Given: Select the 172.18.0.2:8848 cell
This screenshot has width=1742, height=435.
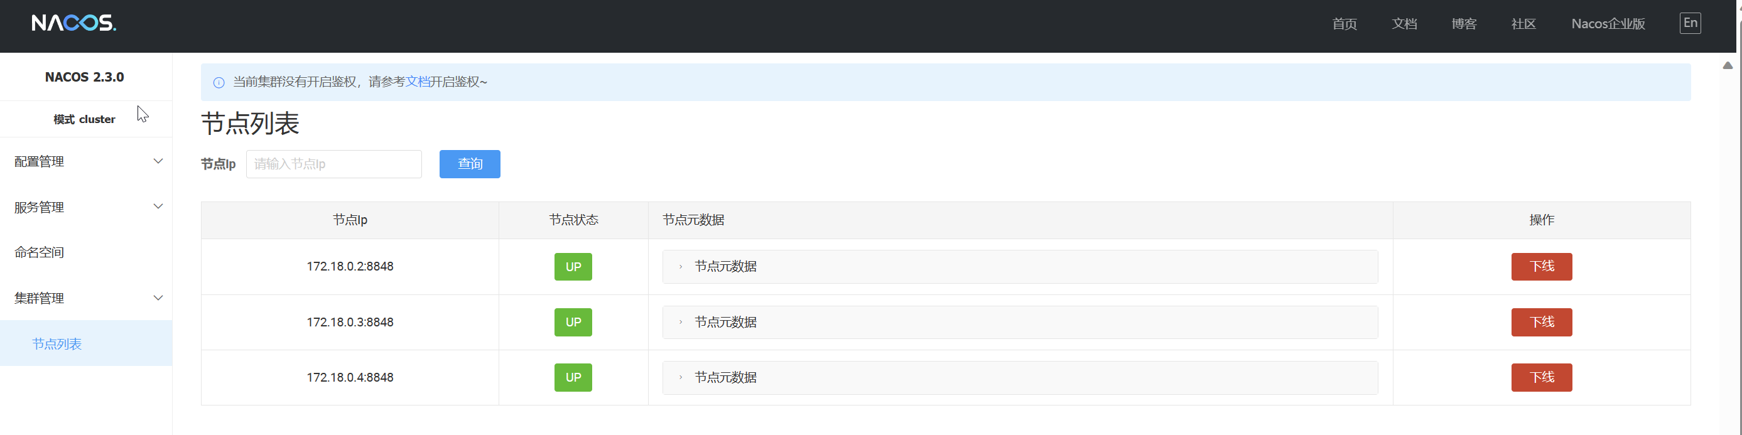Looking at the screenshot, I should coord(350,267).
